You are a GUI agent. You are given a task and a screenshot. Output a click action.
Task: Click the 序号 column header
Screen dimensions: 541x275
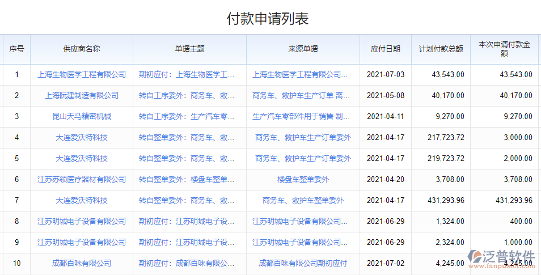click(x=16, y=49)
